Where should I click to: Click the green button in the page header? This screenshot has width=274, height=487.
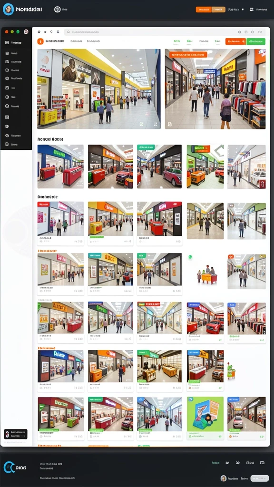[256, 41]
